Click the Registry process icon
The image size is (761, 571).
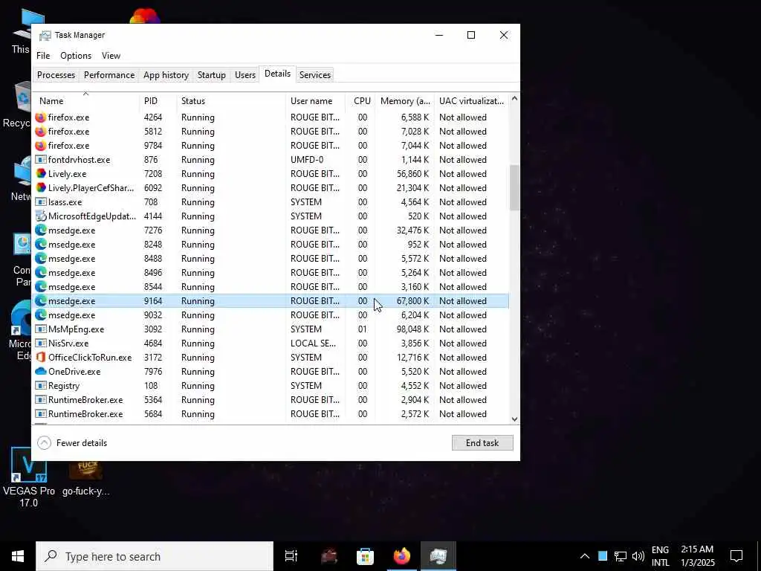click(41, 386)
